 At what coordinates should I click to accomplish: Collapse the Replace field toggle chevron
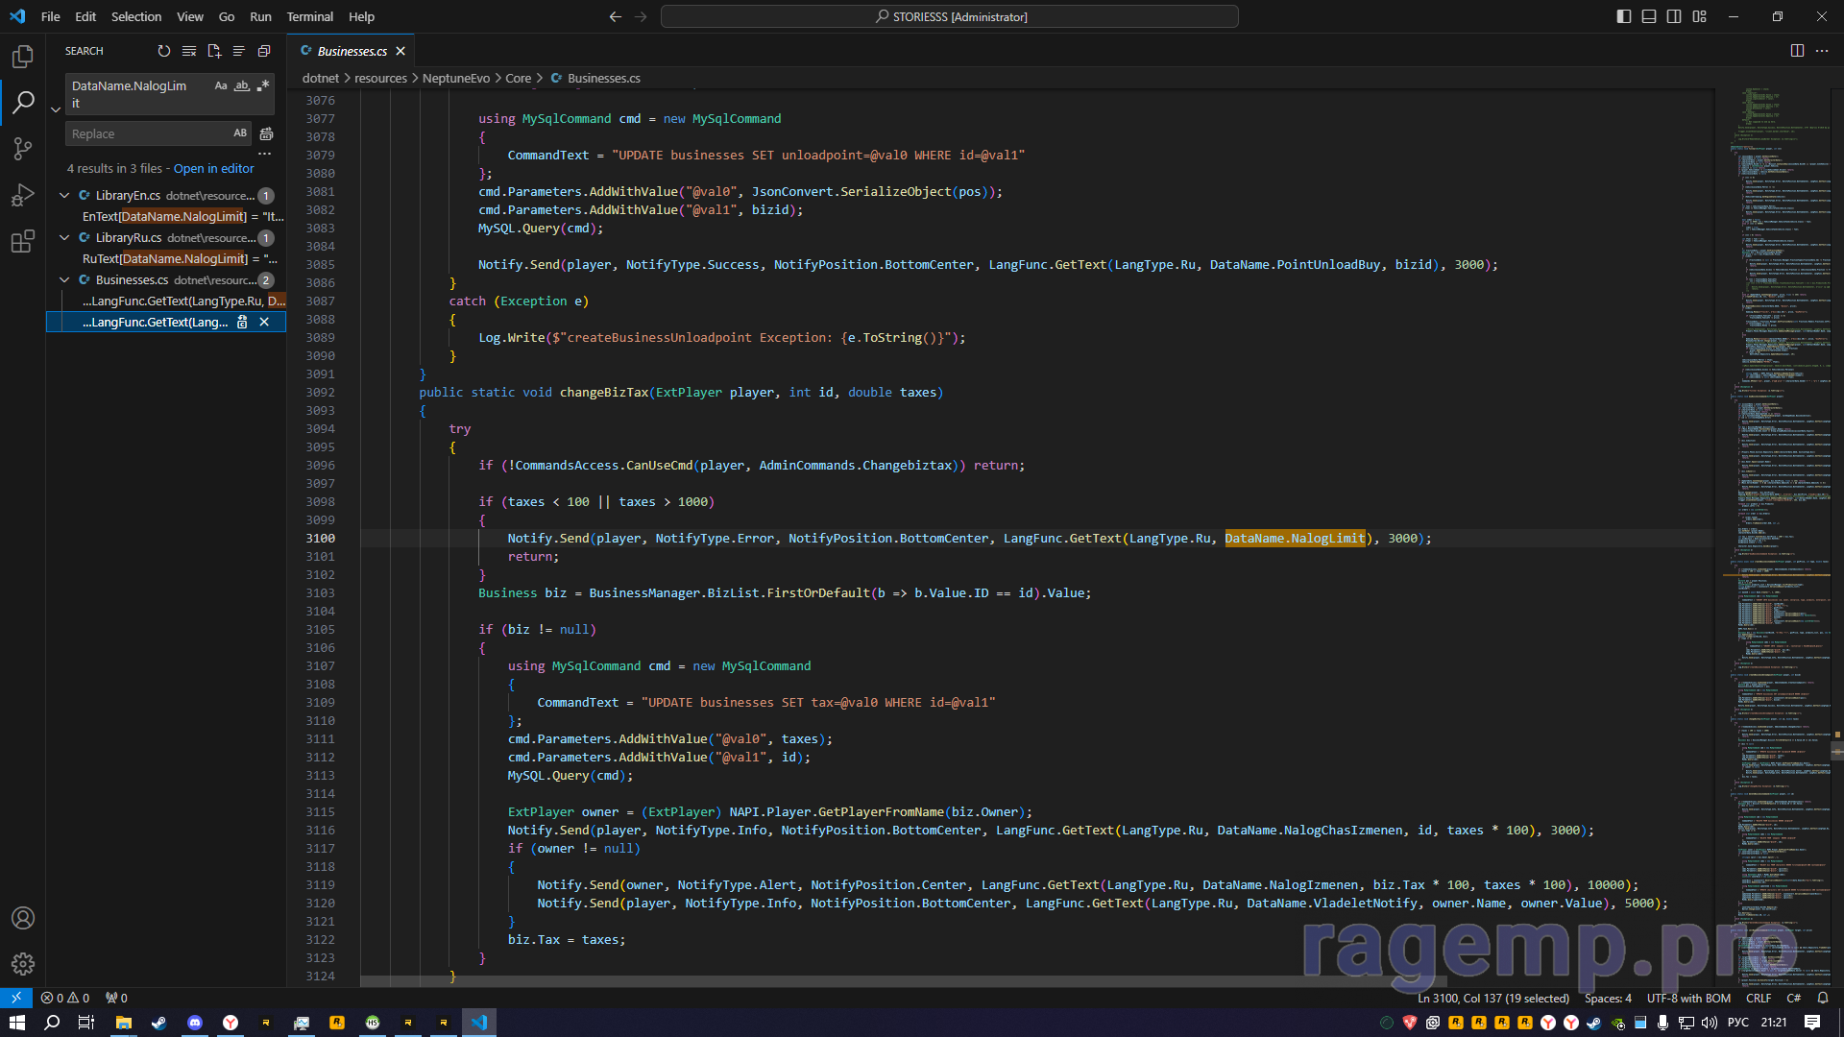[x=56, y=109]
